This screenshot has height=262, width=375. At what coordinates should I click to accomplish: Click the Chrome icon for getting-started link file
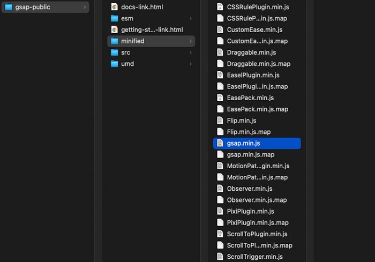[114, 29]
